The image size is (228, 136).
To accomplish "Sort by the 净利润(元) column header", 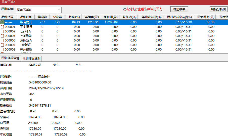I will [x=110, y=17].
